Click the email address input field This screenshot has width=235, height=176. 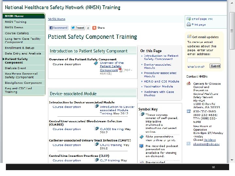point(204,60)
